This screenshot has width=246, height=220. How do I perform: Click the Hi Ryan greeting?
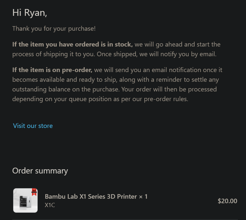click(x=30, y=13)
